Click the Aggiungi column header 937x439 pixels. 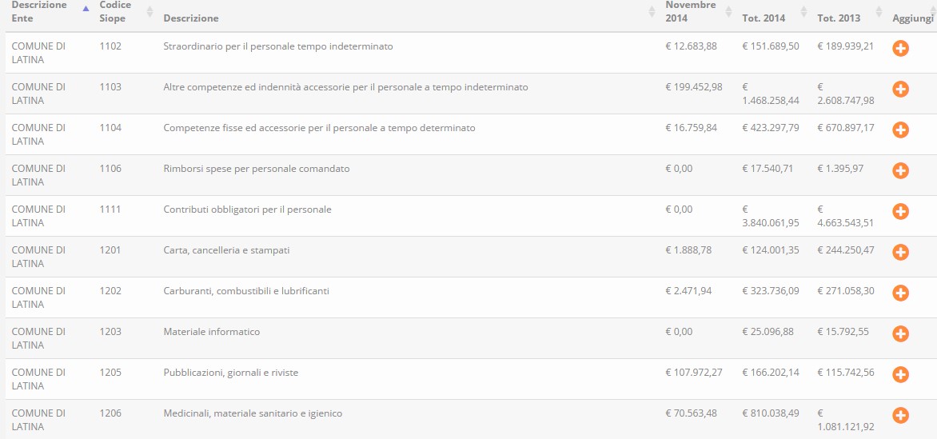(912, 18)
